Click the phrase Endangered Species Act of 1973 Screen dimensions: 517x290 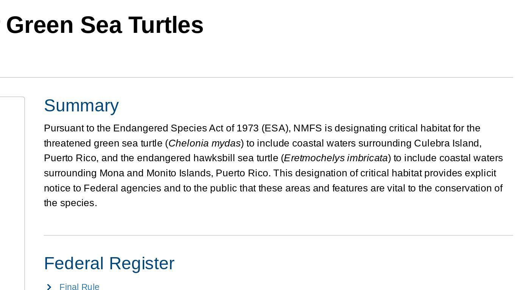[x=186, y=128]
